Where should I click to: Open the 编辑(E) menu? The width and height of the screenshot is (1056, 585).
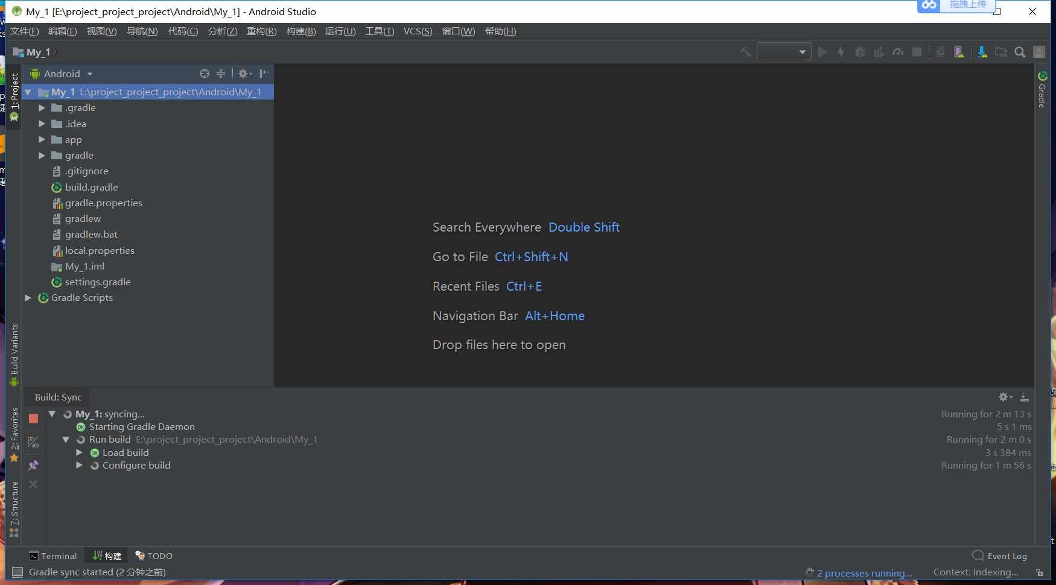(x=62, y=31)
